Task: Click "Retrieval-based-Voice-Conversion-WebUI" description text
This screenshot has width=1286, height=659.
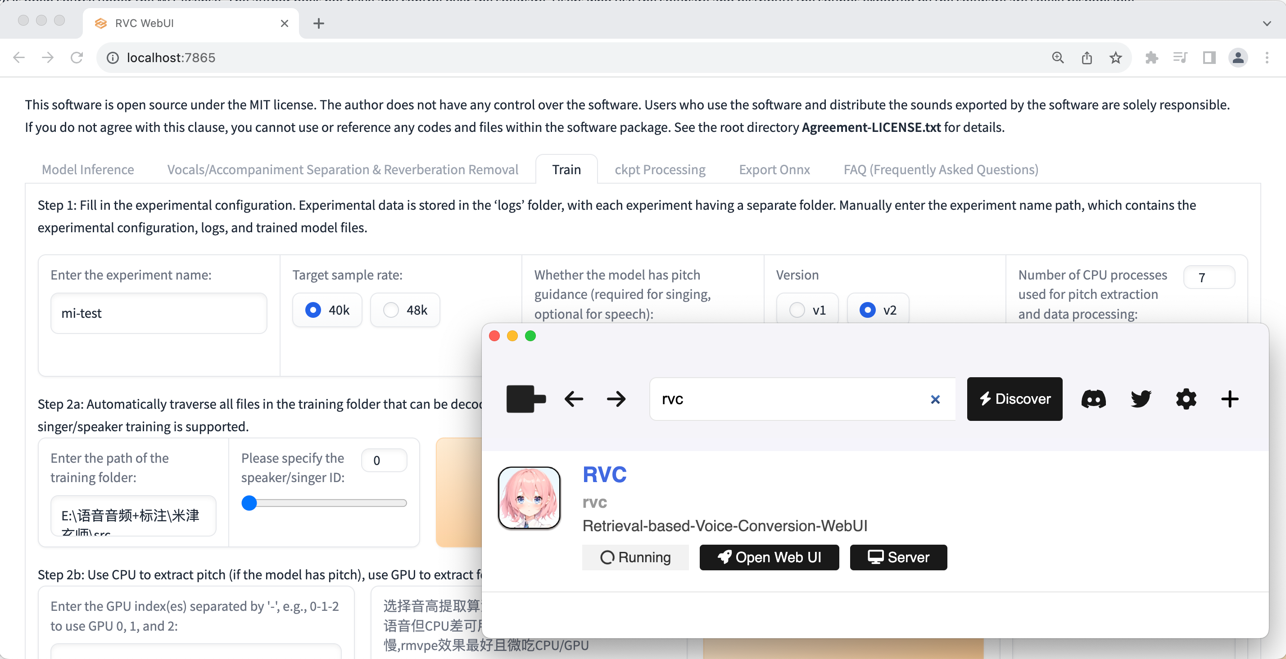Action: (x=725, y=526)
